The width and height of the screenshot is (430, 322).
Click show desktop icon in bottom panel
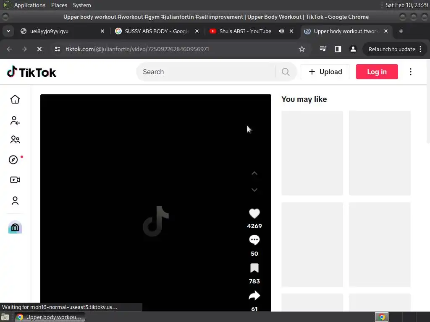tap(5, 317)
